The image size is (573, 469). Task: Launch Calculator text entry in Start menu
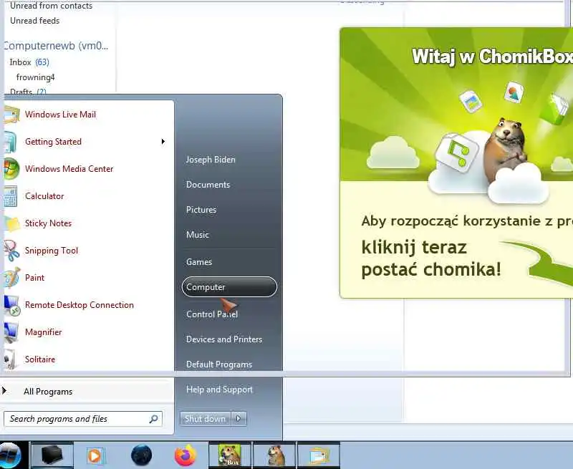click(x=44, y=196)
